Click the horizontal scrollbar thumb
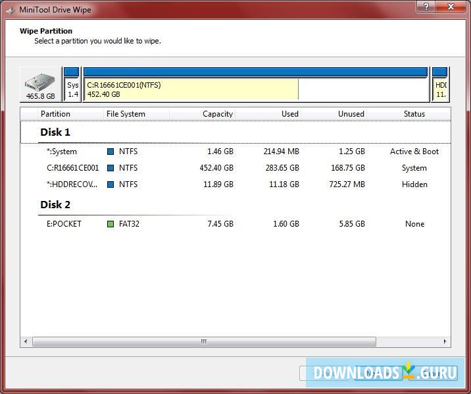 click(x=204, y=341)
